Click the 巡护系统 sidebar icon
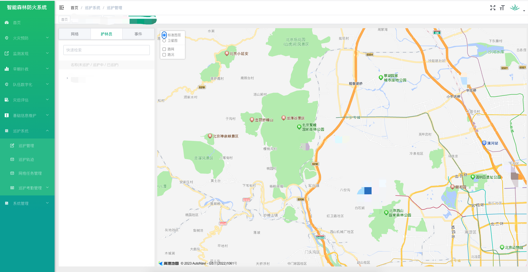 [7, 131]
